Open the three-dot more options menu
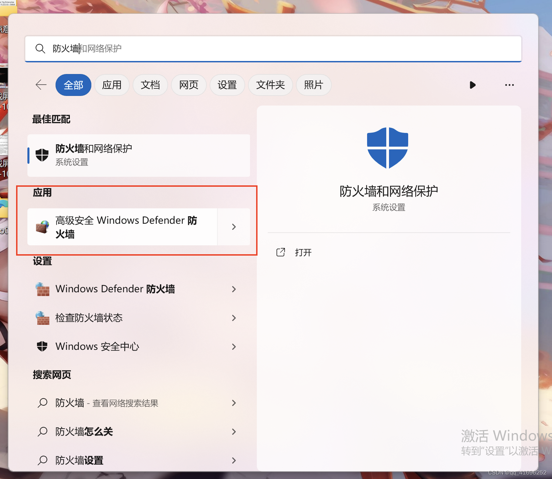 coord(509,85)
